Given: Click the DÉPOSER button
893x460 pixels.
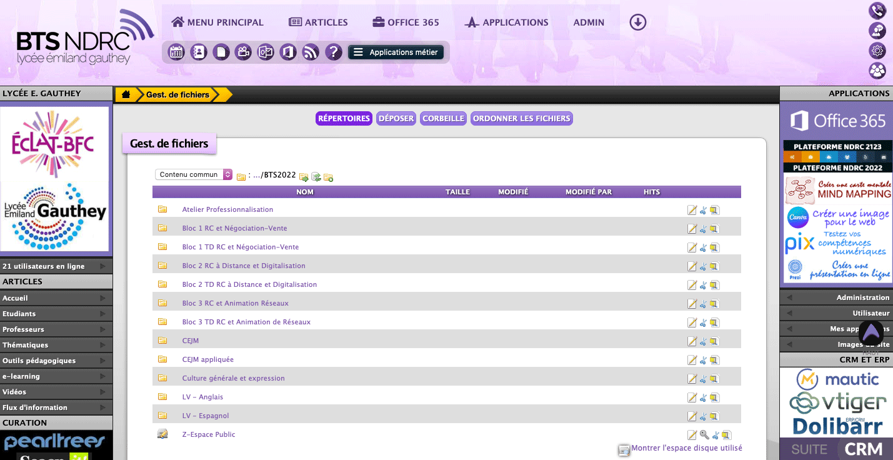Looking at the screenshot, I should pos(396,119).
